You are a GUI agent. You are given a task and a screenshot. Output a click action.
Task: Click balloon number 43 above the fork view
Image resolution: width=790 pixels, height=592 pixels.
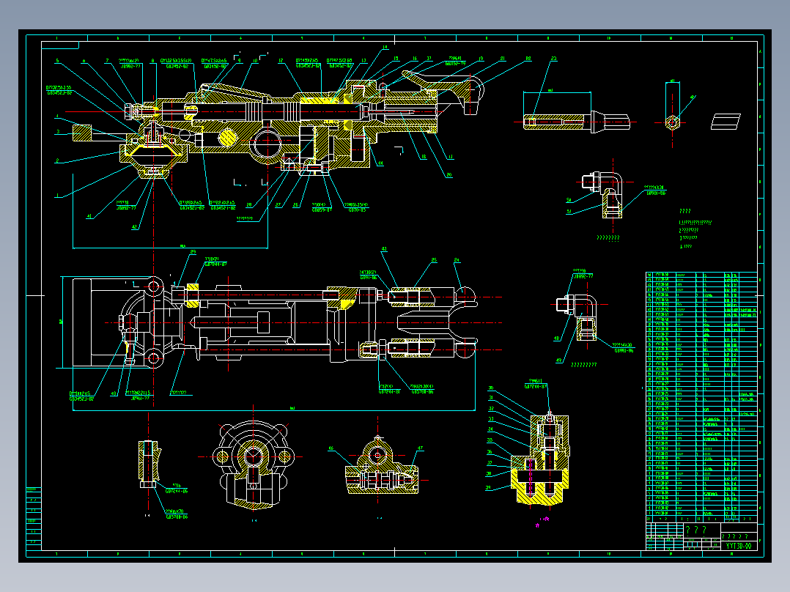(384, 249)
